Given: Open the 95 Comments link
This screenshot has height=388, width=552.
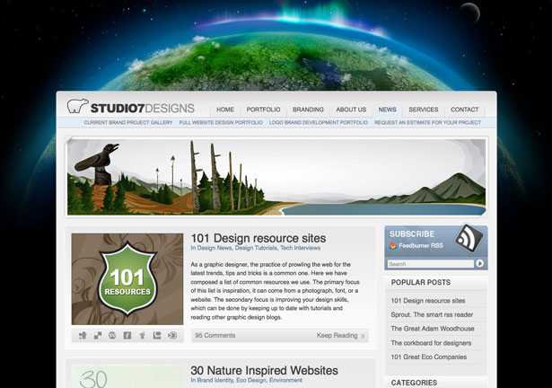Looking at the screenshot, I should [x=215, y=336].
